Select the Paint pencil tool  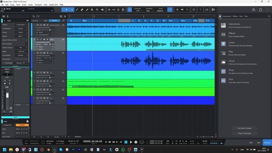click(x=87, y=10)
